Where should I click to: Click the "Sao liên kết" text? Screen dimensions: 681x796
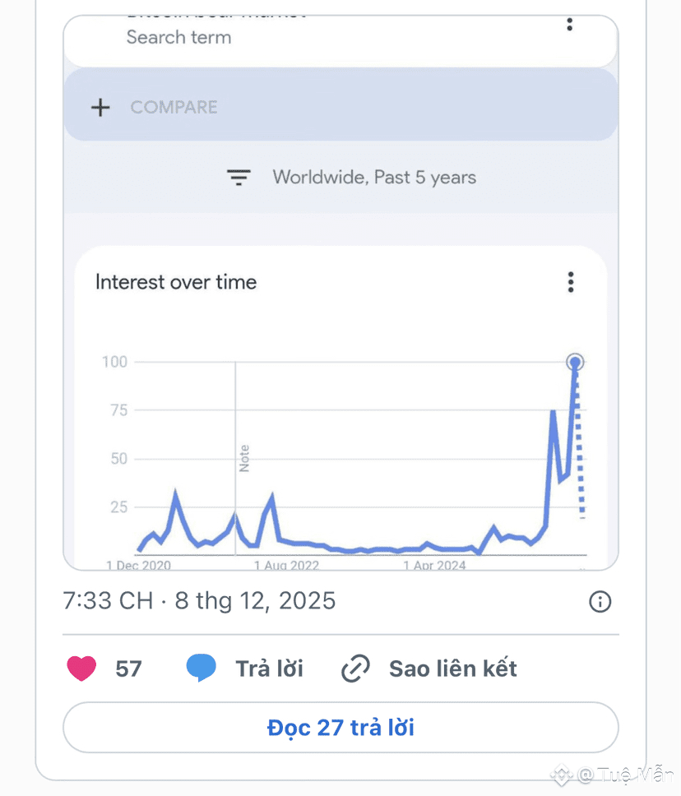pos(453,669)
